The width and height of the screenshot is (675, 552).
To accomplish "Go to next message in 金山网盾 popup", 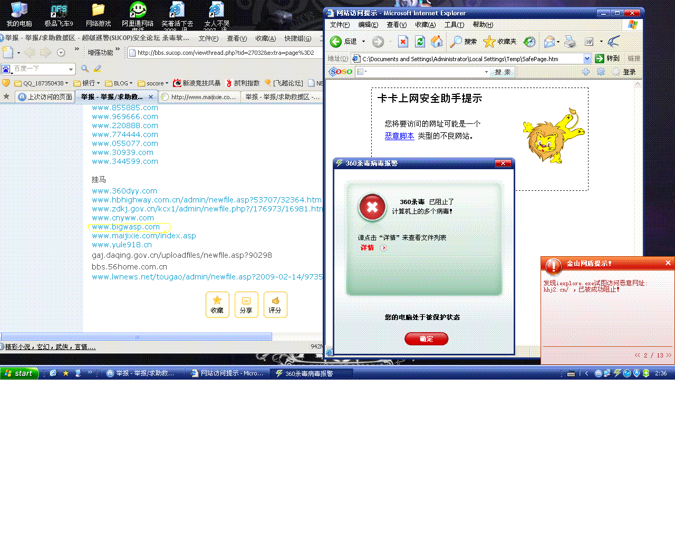I will [x=669, y=355].
